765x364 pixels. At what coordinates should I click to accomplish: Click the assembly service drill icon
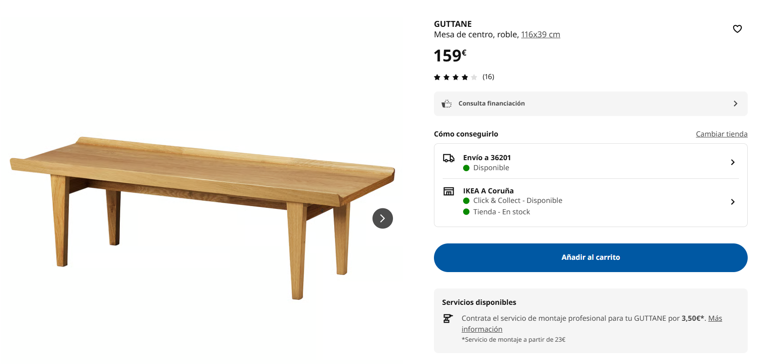pos(448,318)
